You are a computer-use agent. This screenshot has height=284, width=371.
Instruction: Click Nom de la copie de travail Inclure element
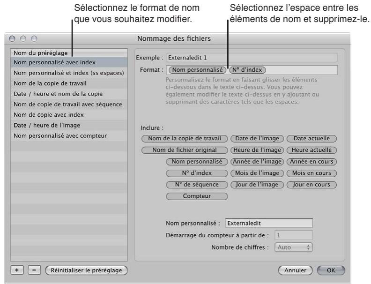tap(185, 138)
